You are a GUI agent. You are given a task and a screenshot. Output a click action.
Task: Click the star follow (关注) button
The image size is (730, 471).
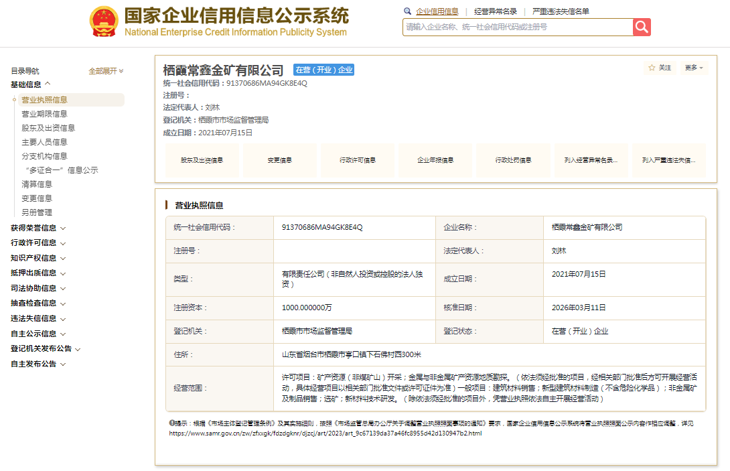point(660,68)
